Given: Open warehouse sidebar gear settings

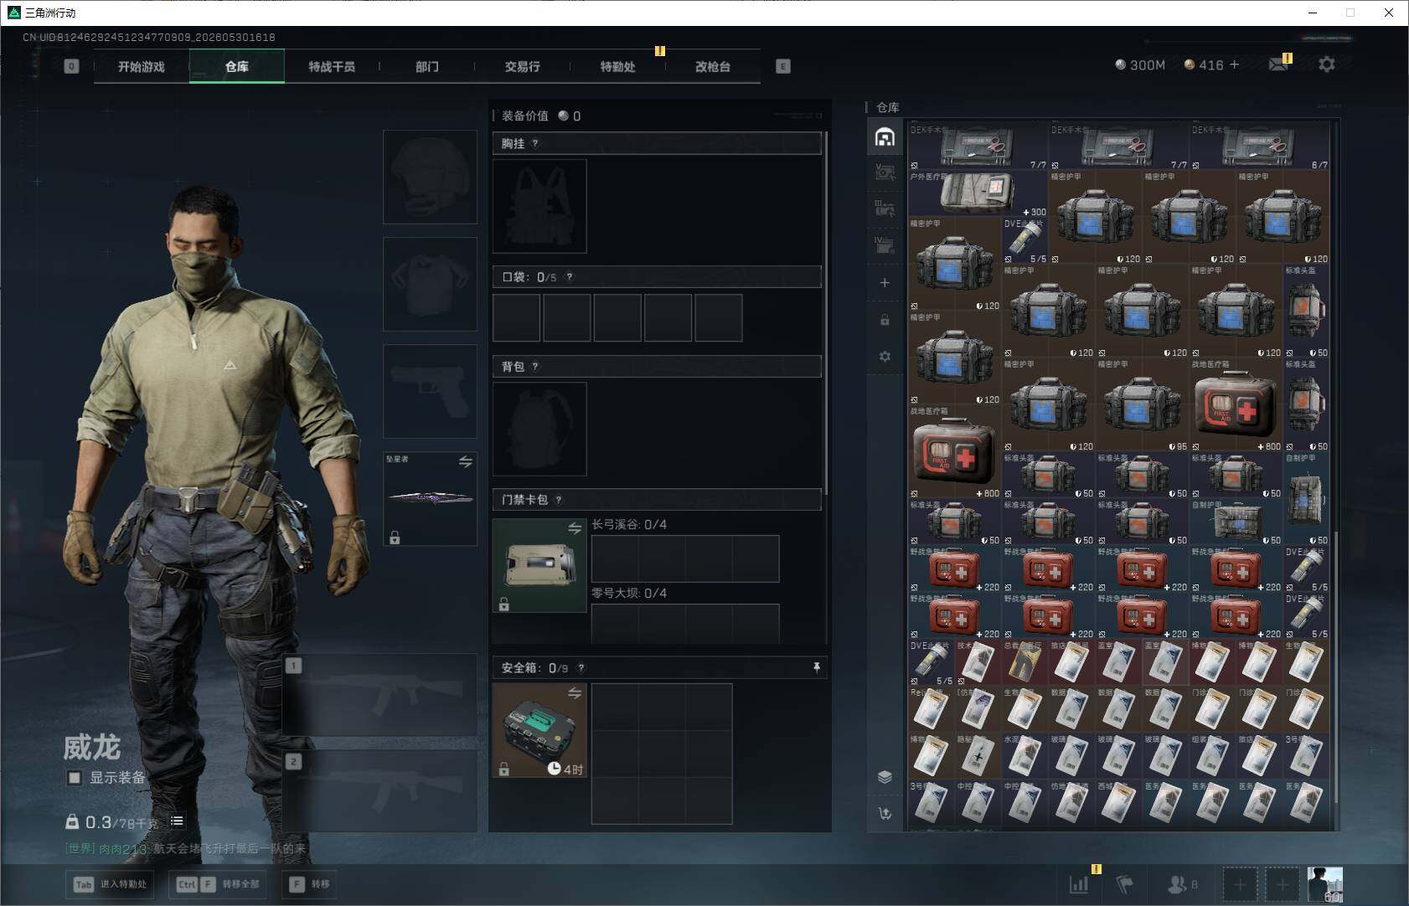Looking at the screenshot, I should tap(885, 357).
